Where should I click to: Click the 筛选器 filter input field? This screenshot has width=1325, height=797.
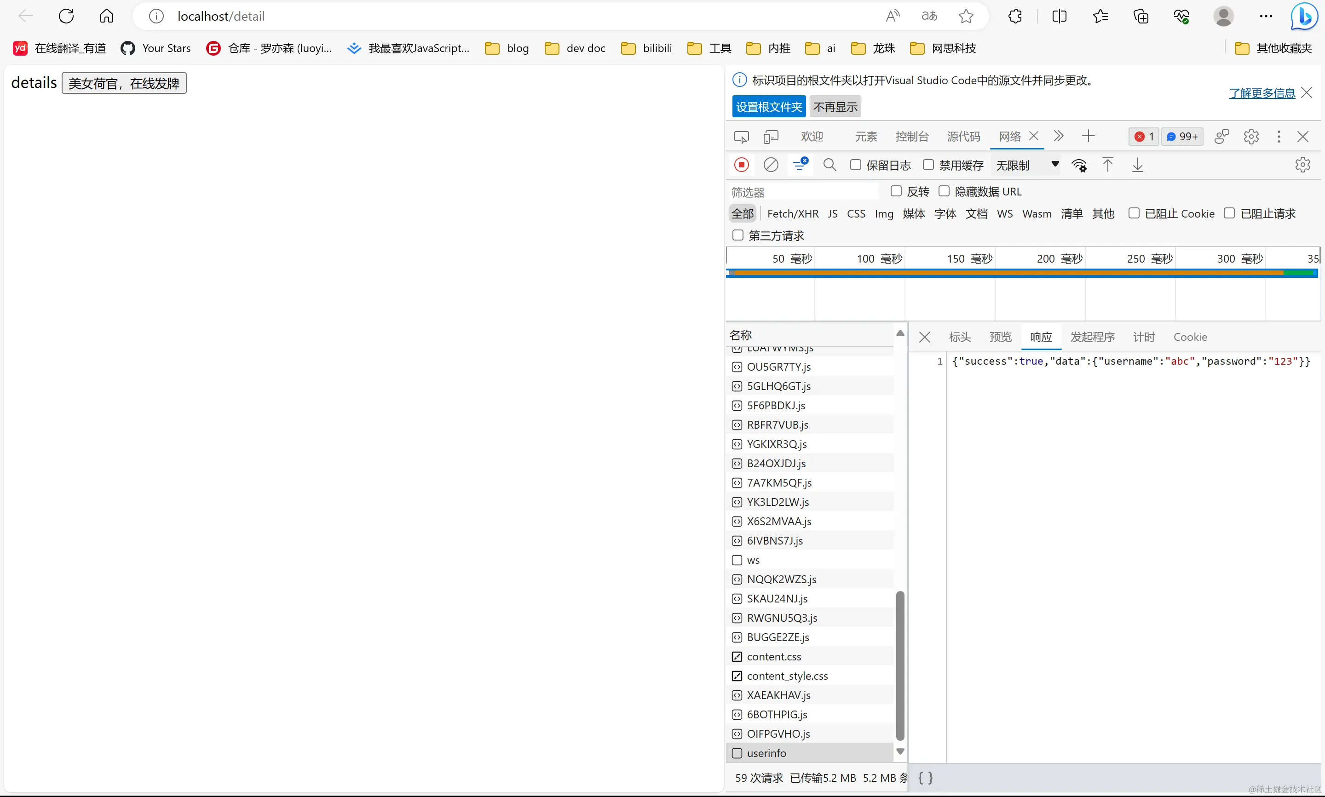coord(803,192)
